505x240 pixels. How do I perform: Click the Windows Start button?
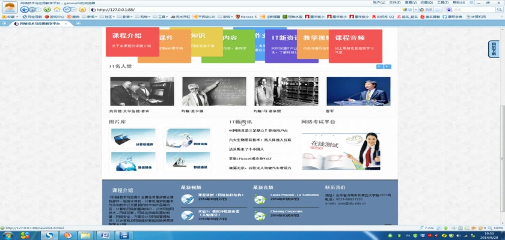click(x=7, y=236)
